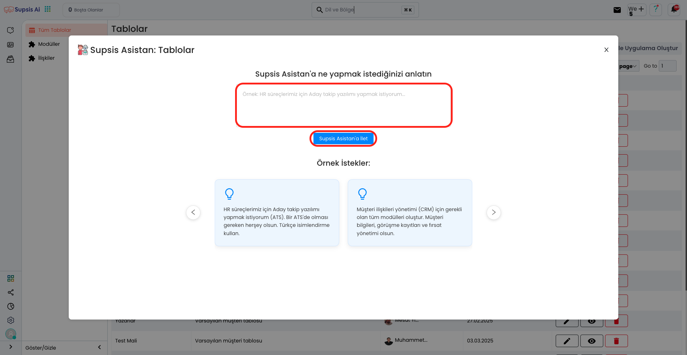Open the page size dropdown
The image size is (687, 355).
(x=629, y=66)
